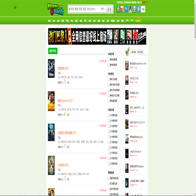Click the search button next to the search field
This screenshot has height=196, width=196.
click(x=109, y=9)
